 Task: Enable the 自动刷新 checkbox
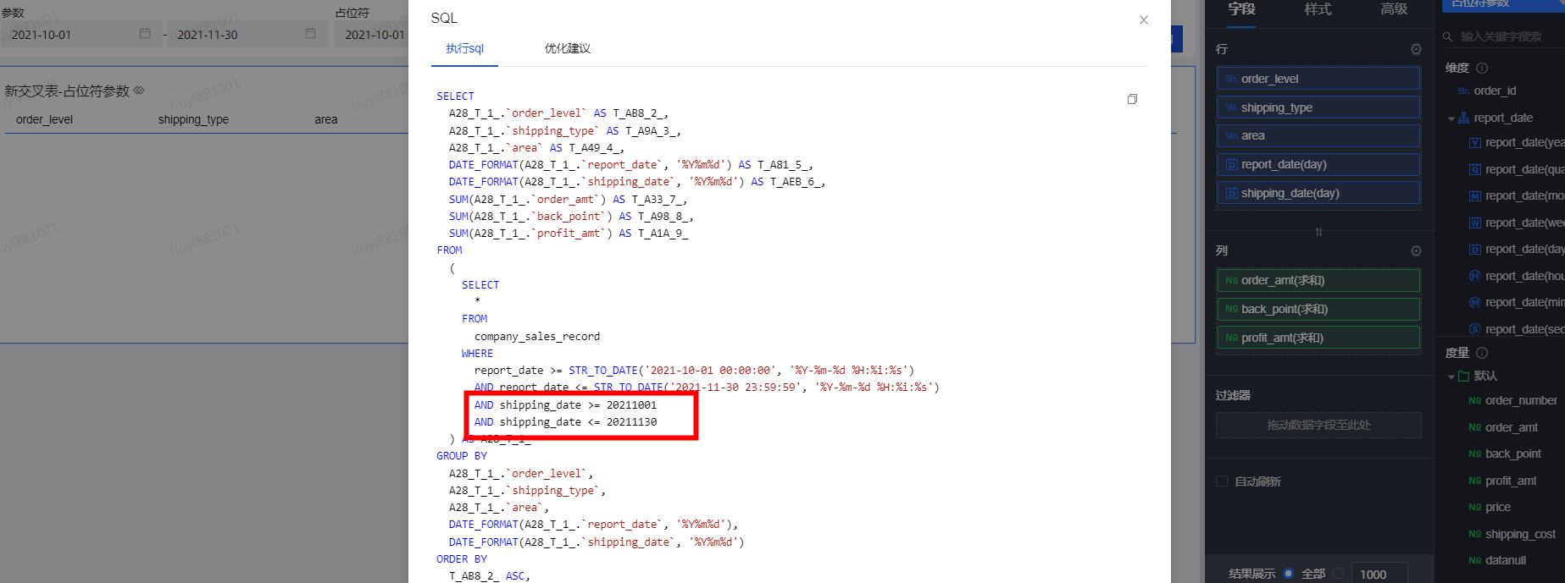click(x=1222, y=481)
